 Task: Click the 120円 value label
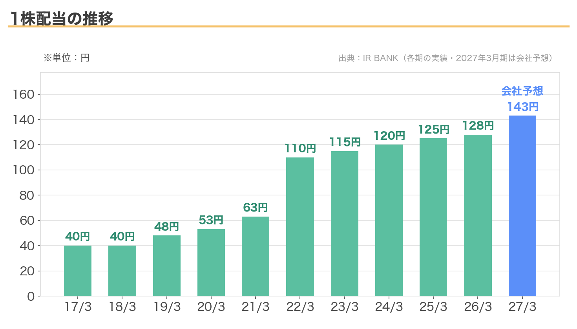pos(389,136)
